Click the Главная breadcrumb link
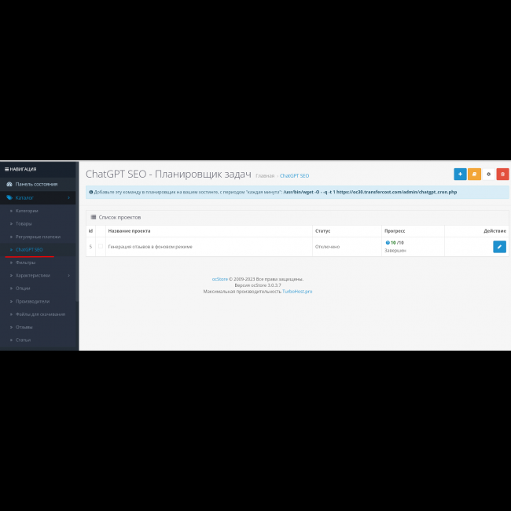Viewport: 511px width, 511px height. (x=265, y=176)
